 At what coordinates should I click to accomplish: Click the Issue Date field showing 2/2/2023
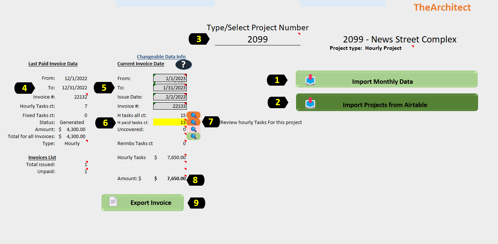(x=170, y=97)
